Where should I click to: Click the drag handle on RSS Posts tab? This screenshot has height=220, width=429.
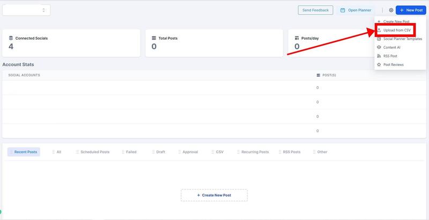[x=280, y=152]
